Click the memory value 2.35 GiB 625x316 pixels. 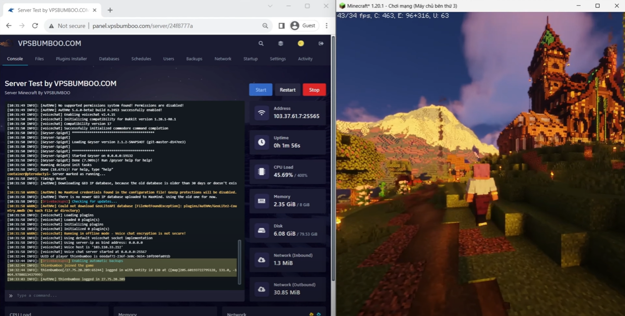tap(286, 204)
